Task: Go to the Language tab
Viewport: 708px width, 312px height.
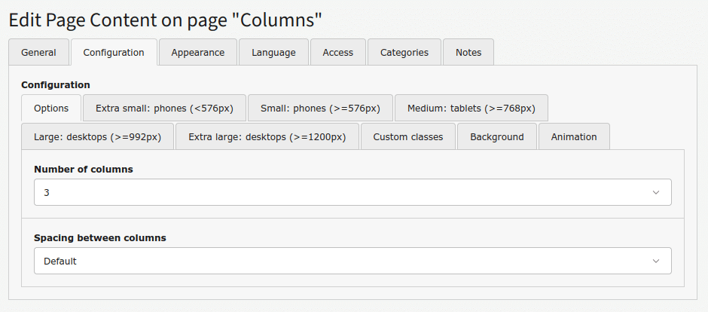Action: tap(273, 52)
